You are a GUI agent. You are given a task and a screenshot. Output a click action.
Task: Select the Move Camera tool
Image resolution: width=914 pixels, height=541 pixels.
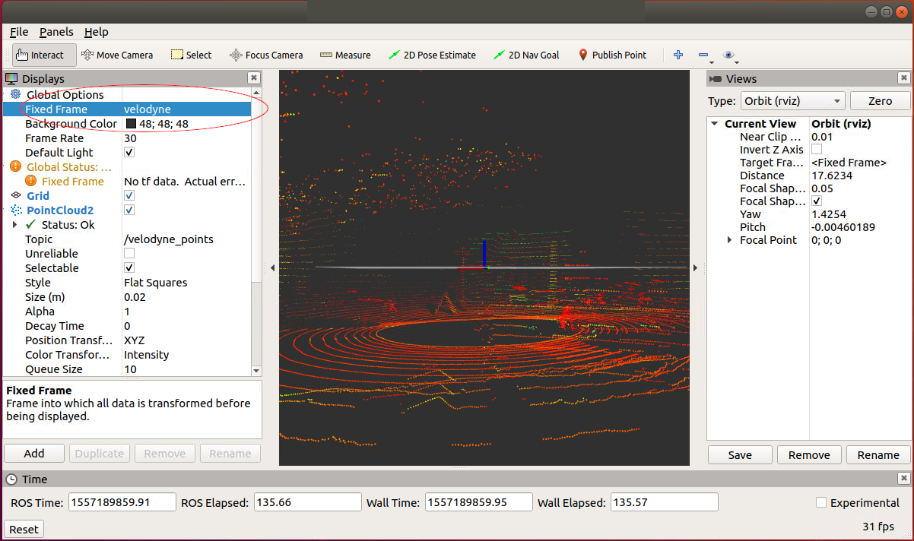coord(118,54)
